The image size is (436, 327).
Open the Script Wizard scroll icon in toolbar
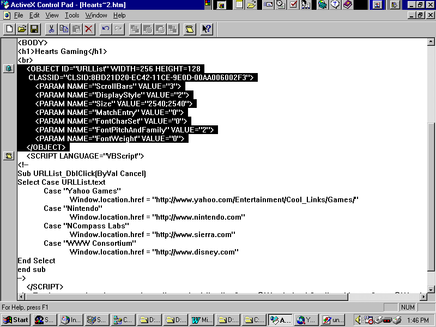tap(189, 29)
